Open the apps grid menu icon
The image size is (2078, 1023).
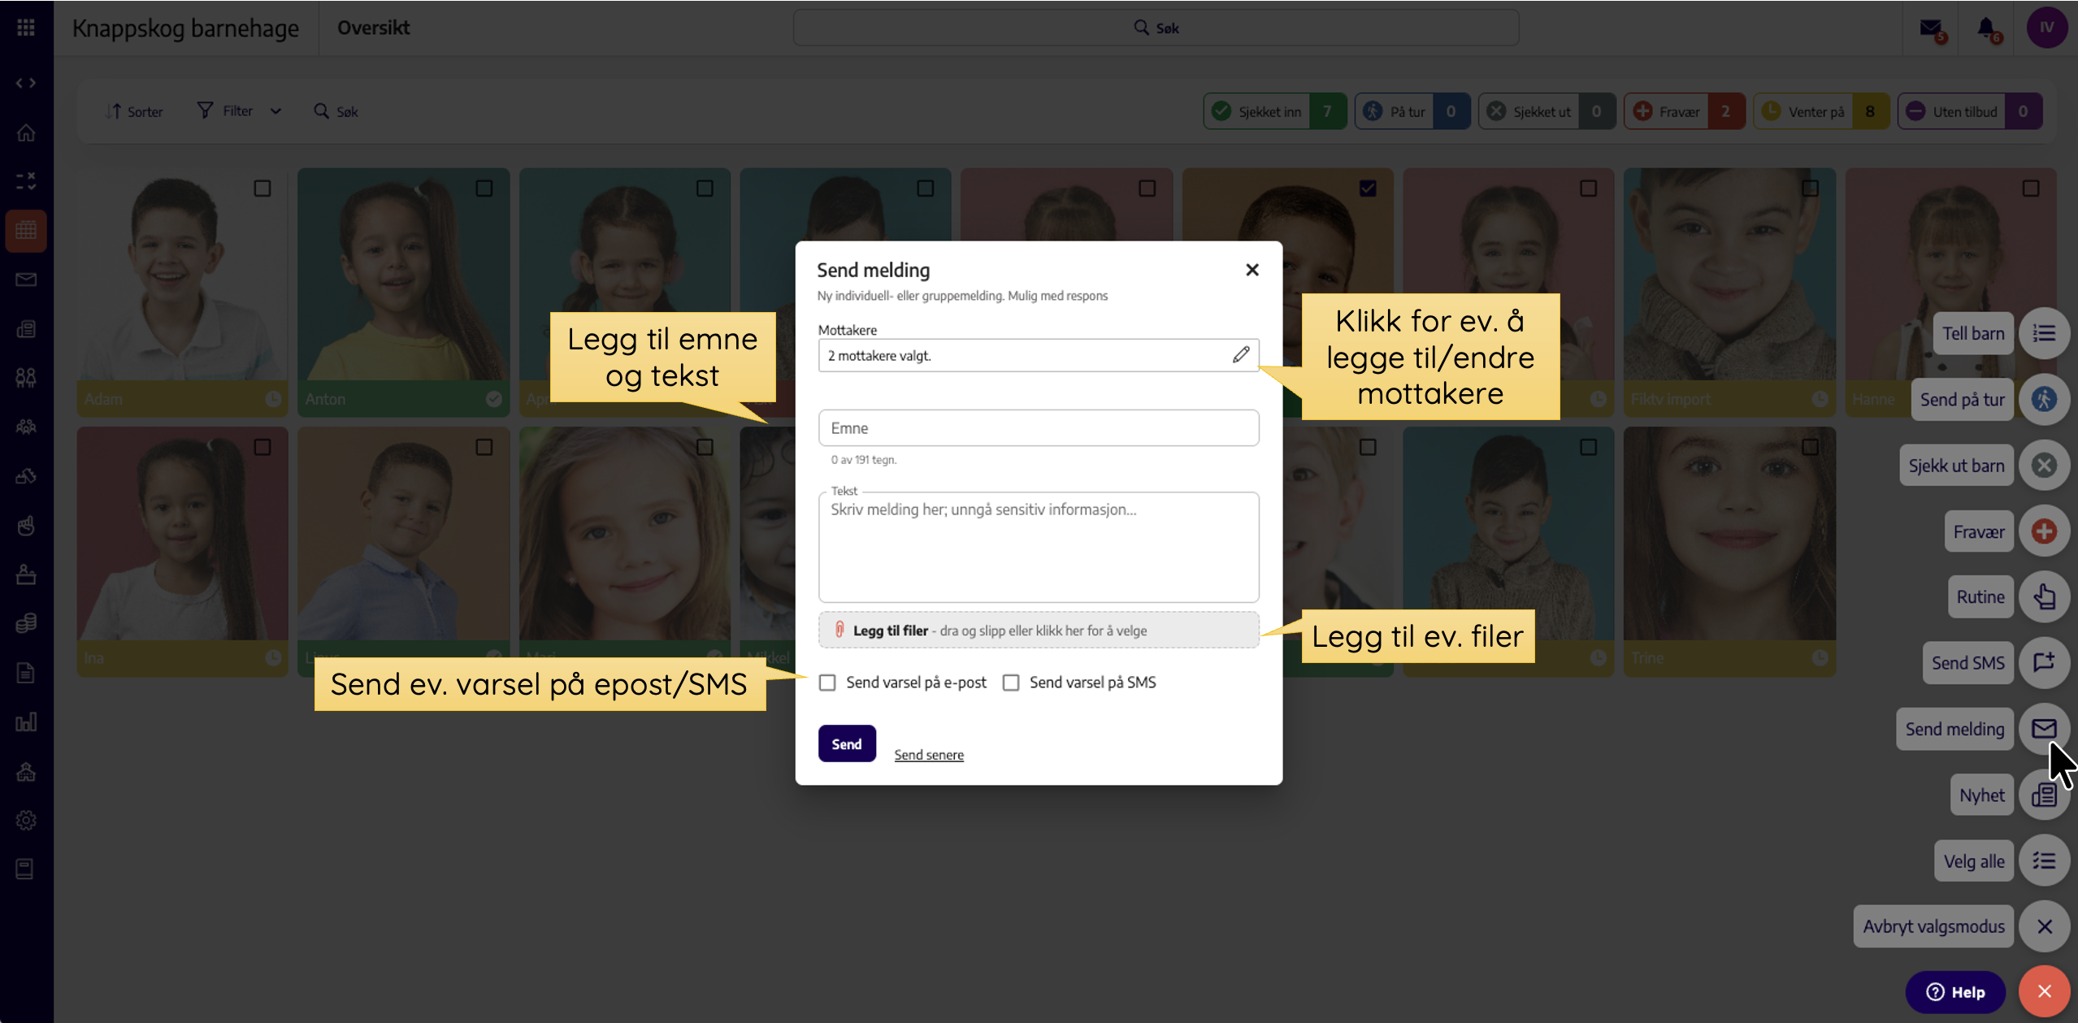click(x=26, y=28)
